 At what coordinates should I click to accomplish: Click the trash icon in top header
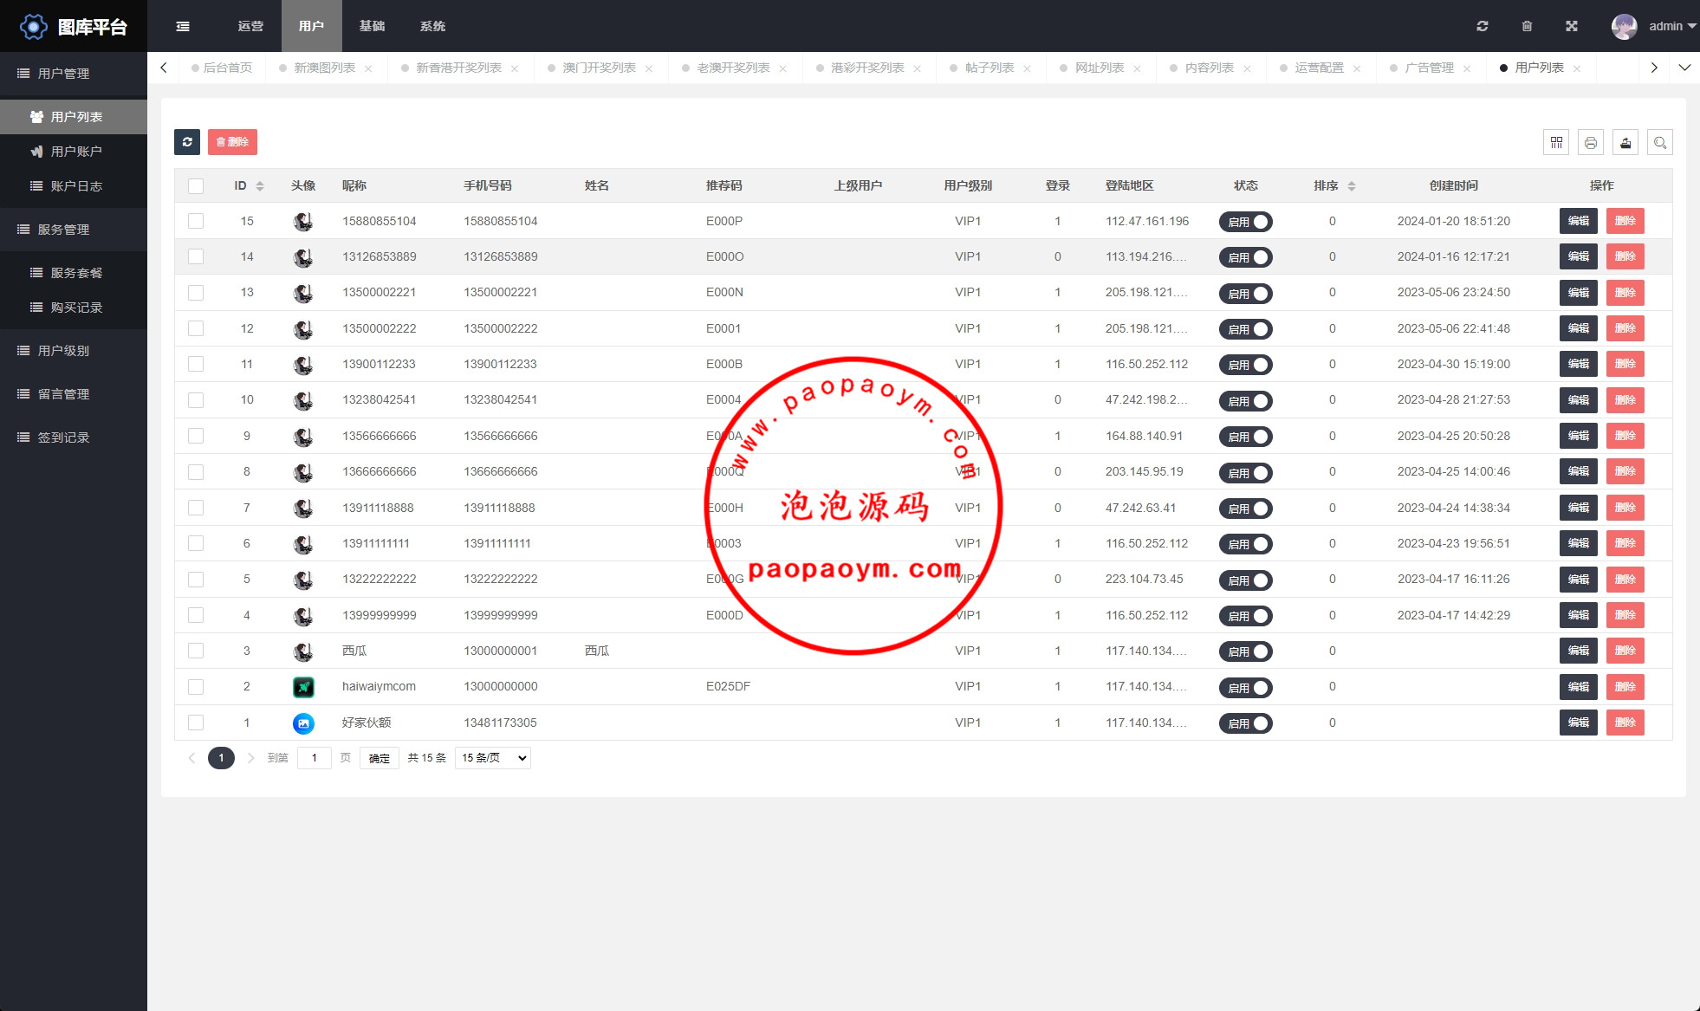point(1527,26)
